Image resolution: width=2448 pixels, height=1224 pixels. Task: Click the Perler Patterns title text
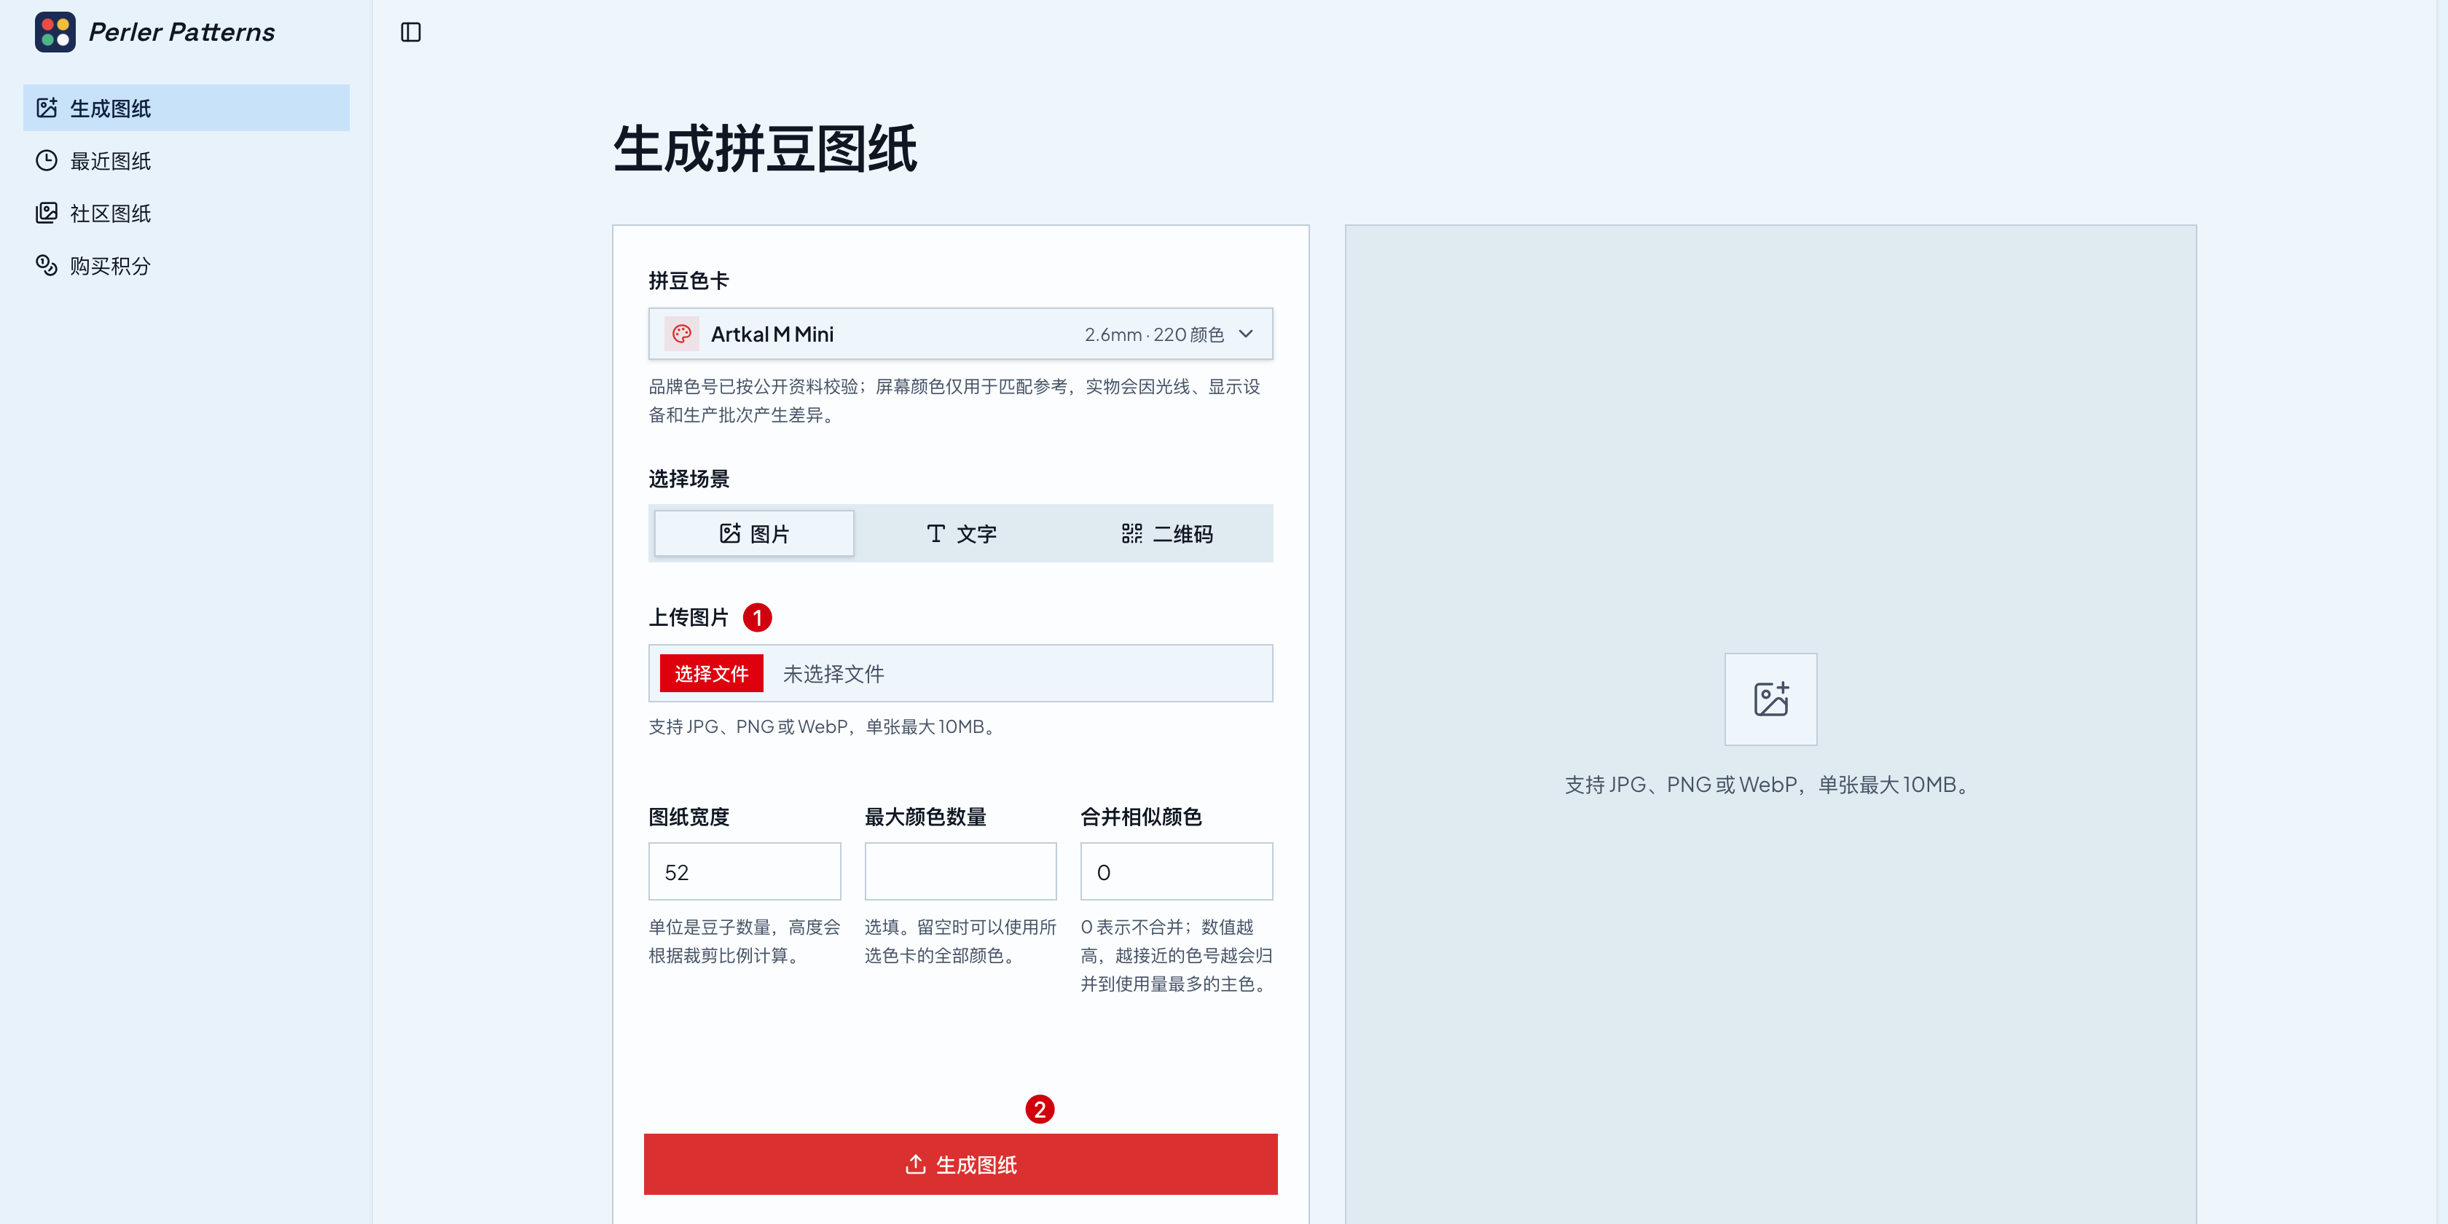tap(181, 32)
